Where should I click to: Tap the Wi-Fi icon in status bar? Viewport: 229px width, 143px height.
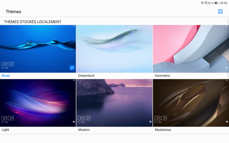[206, 3]
